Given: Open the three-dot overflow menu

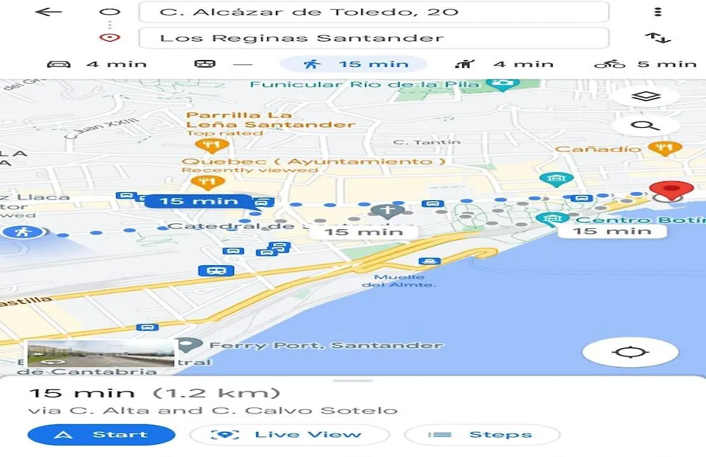Looking at the screenshot, I should pos(658,12).
